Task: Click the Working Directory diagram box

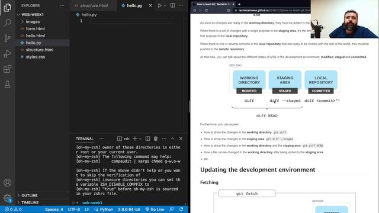Action: pyautogui.click(x=249, y=80)
